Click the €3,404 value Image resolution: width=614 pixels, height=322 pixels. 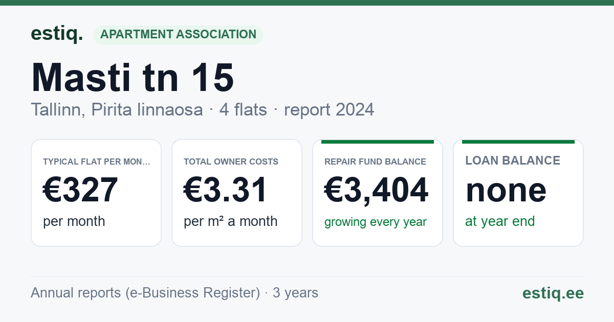click(x=377, y=190)
